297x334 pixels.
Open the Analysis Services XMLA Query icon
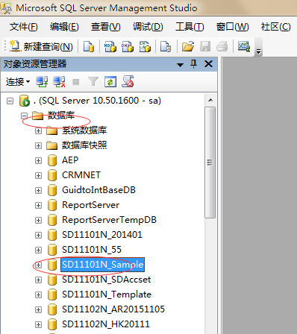[x=145, y=46]
